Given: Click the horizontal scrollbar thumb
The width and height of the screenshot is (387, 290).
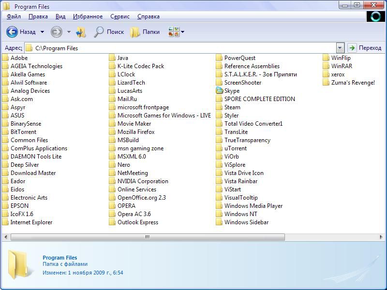Looking at the screenshot, I should point(148,237).
